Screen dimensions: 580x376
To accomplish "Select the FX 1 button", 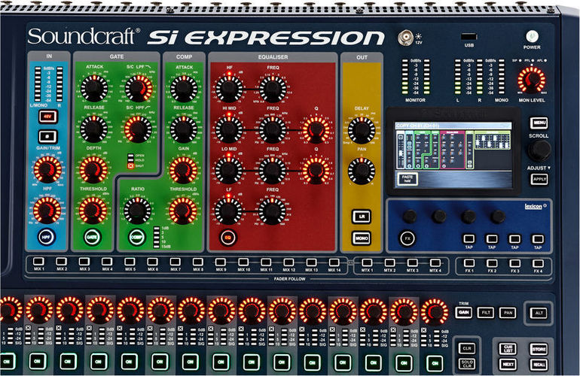I will pos(469,263).
